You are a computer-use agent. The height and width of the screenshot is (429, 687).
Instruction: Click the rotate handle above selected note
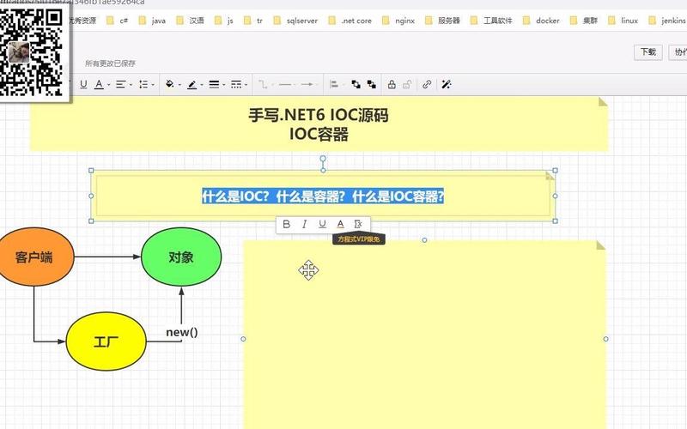coord(323,159)
